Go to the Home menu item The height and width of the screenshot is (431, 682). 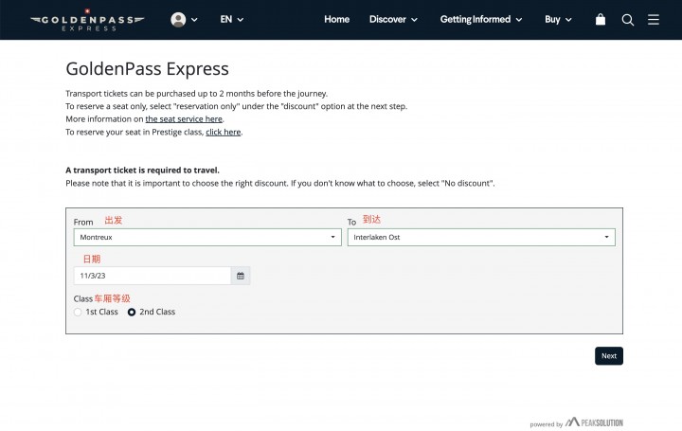click(x=336, y=20)
